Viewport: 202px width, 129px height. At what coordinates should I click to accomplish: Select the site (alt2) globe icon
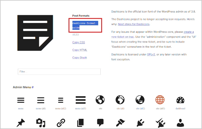(x=140, y=100)
